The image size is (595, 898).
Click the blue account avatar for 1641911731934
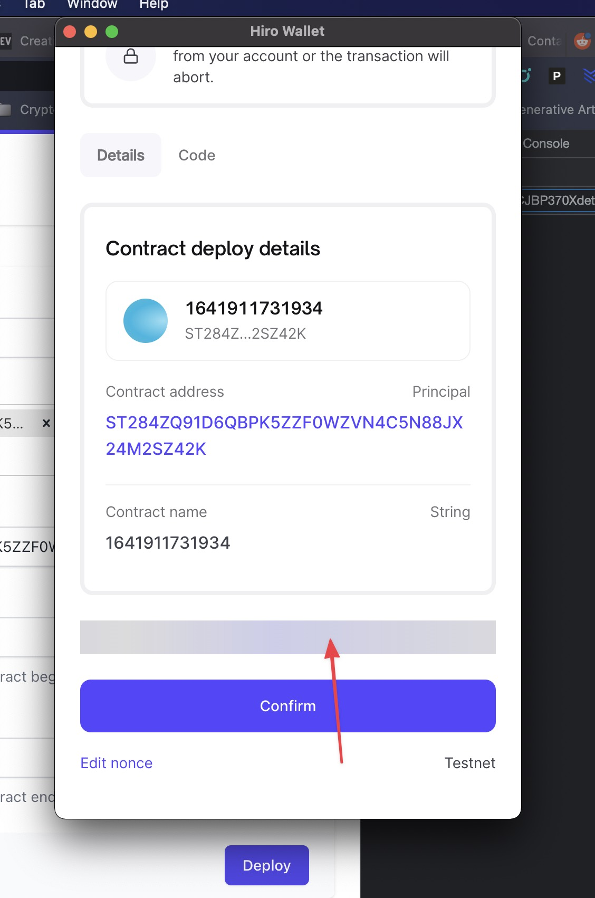145,320
